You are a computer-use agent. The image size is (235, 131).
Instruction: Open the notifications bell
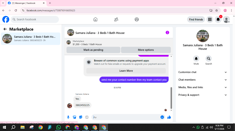click(x=218, y=20)
